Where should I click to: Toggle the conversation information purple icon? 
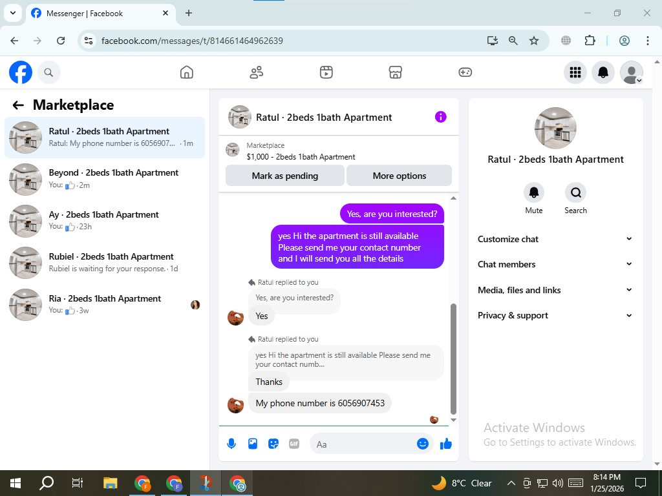point(440,117)
